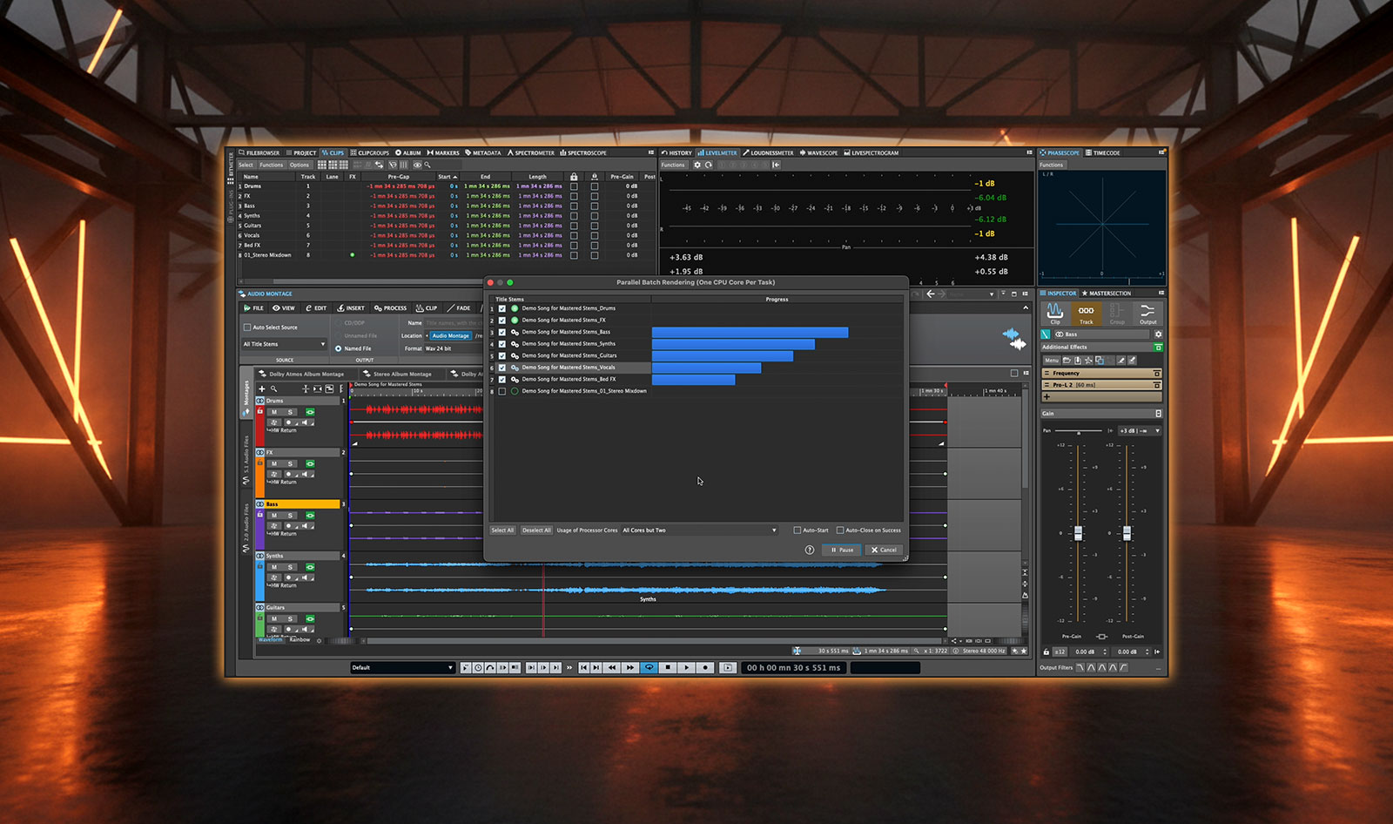
Task: Click the add track plus icon
Action: pos(261,388)
